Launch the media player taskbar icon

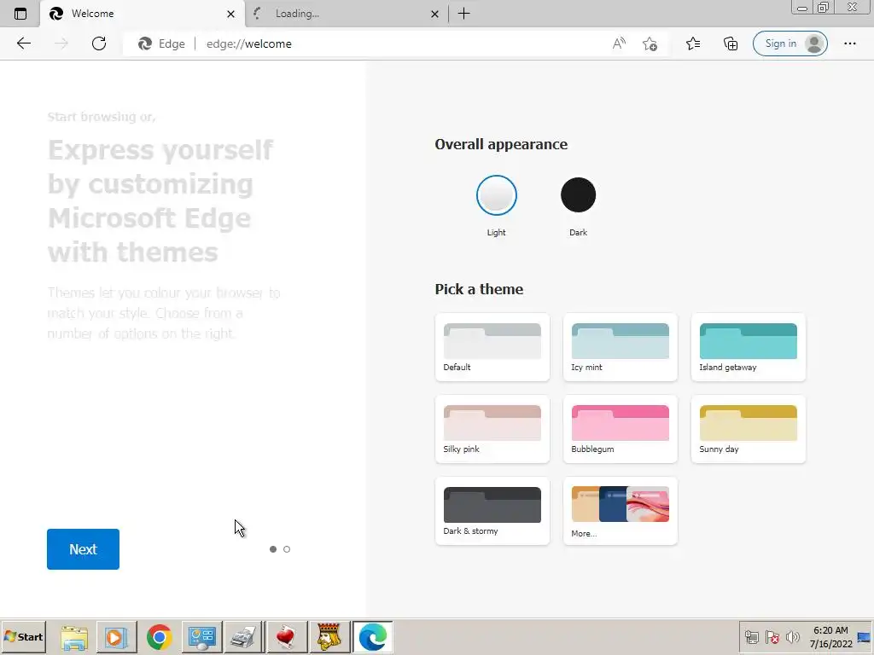click(116, 637)
